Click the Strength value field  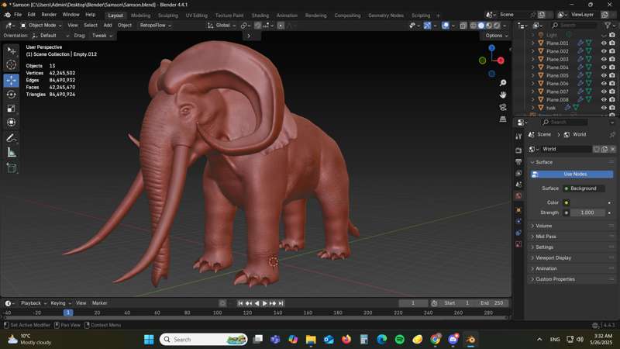[x=587, y=212]
